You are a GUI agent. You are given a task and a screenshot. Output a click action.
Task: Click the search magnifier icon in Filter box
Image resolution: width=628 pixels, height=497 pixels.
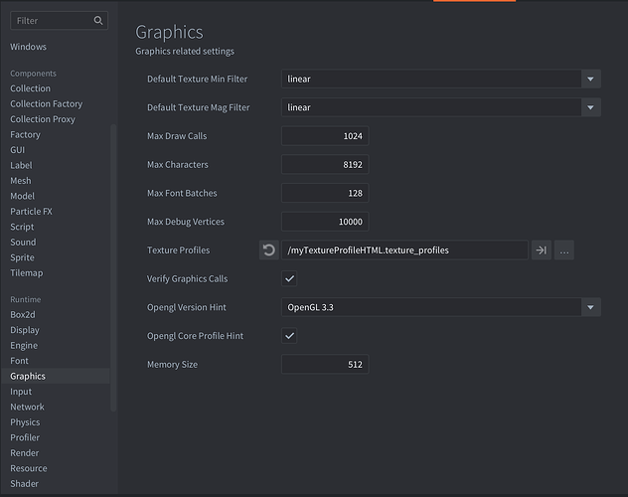[x=97, y=20]
